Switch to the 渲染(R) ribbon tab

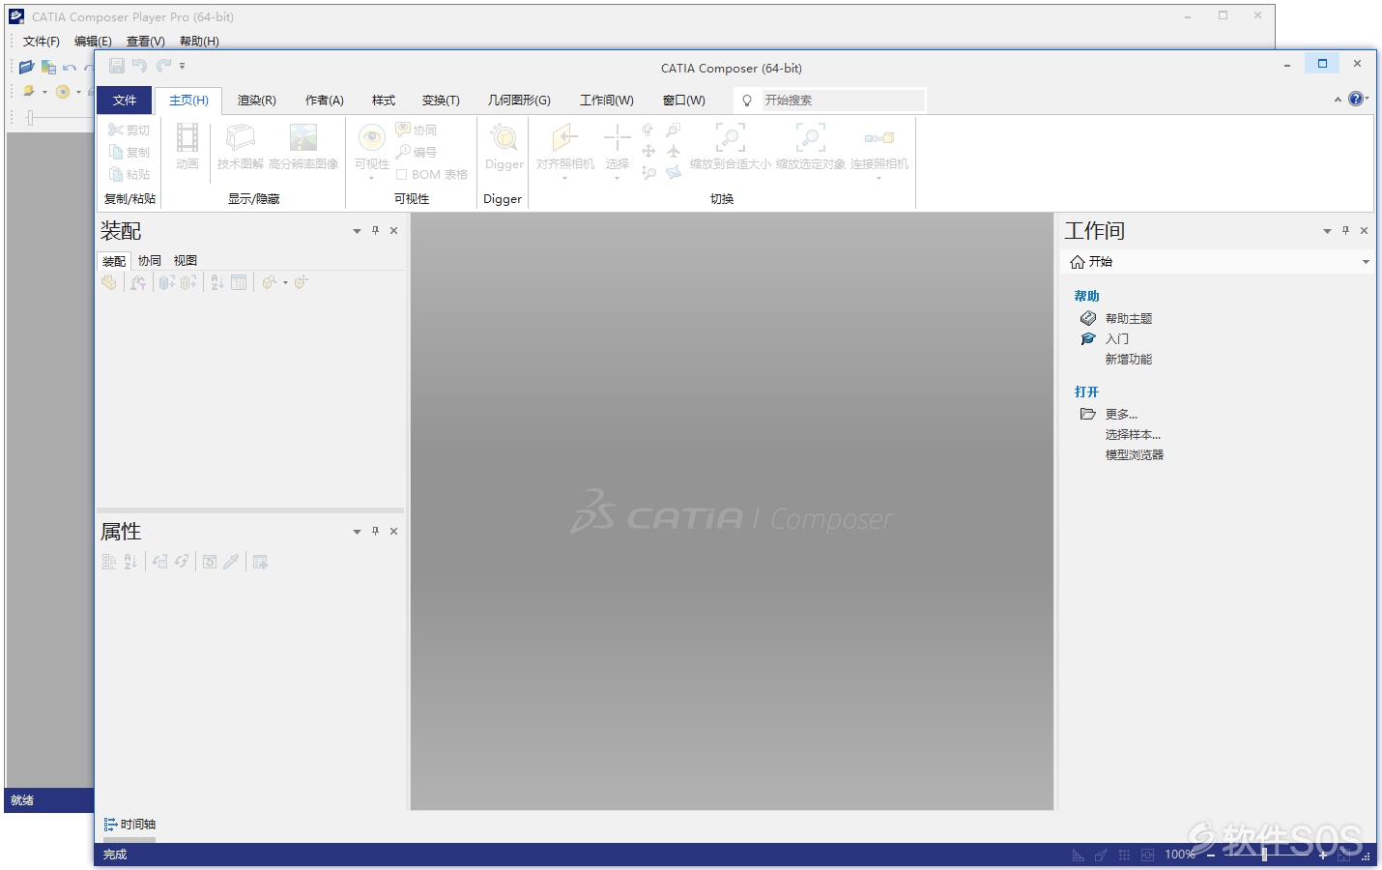click(257, 101)
